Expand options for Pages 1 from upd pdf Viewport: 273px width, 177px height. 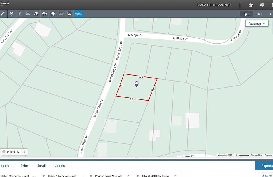pos(81,176)
